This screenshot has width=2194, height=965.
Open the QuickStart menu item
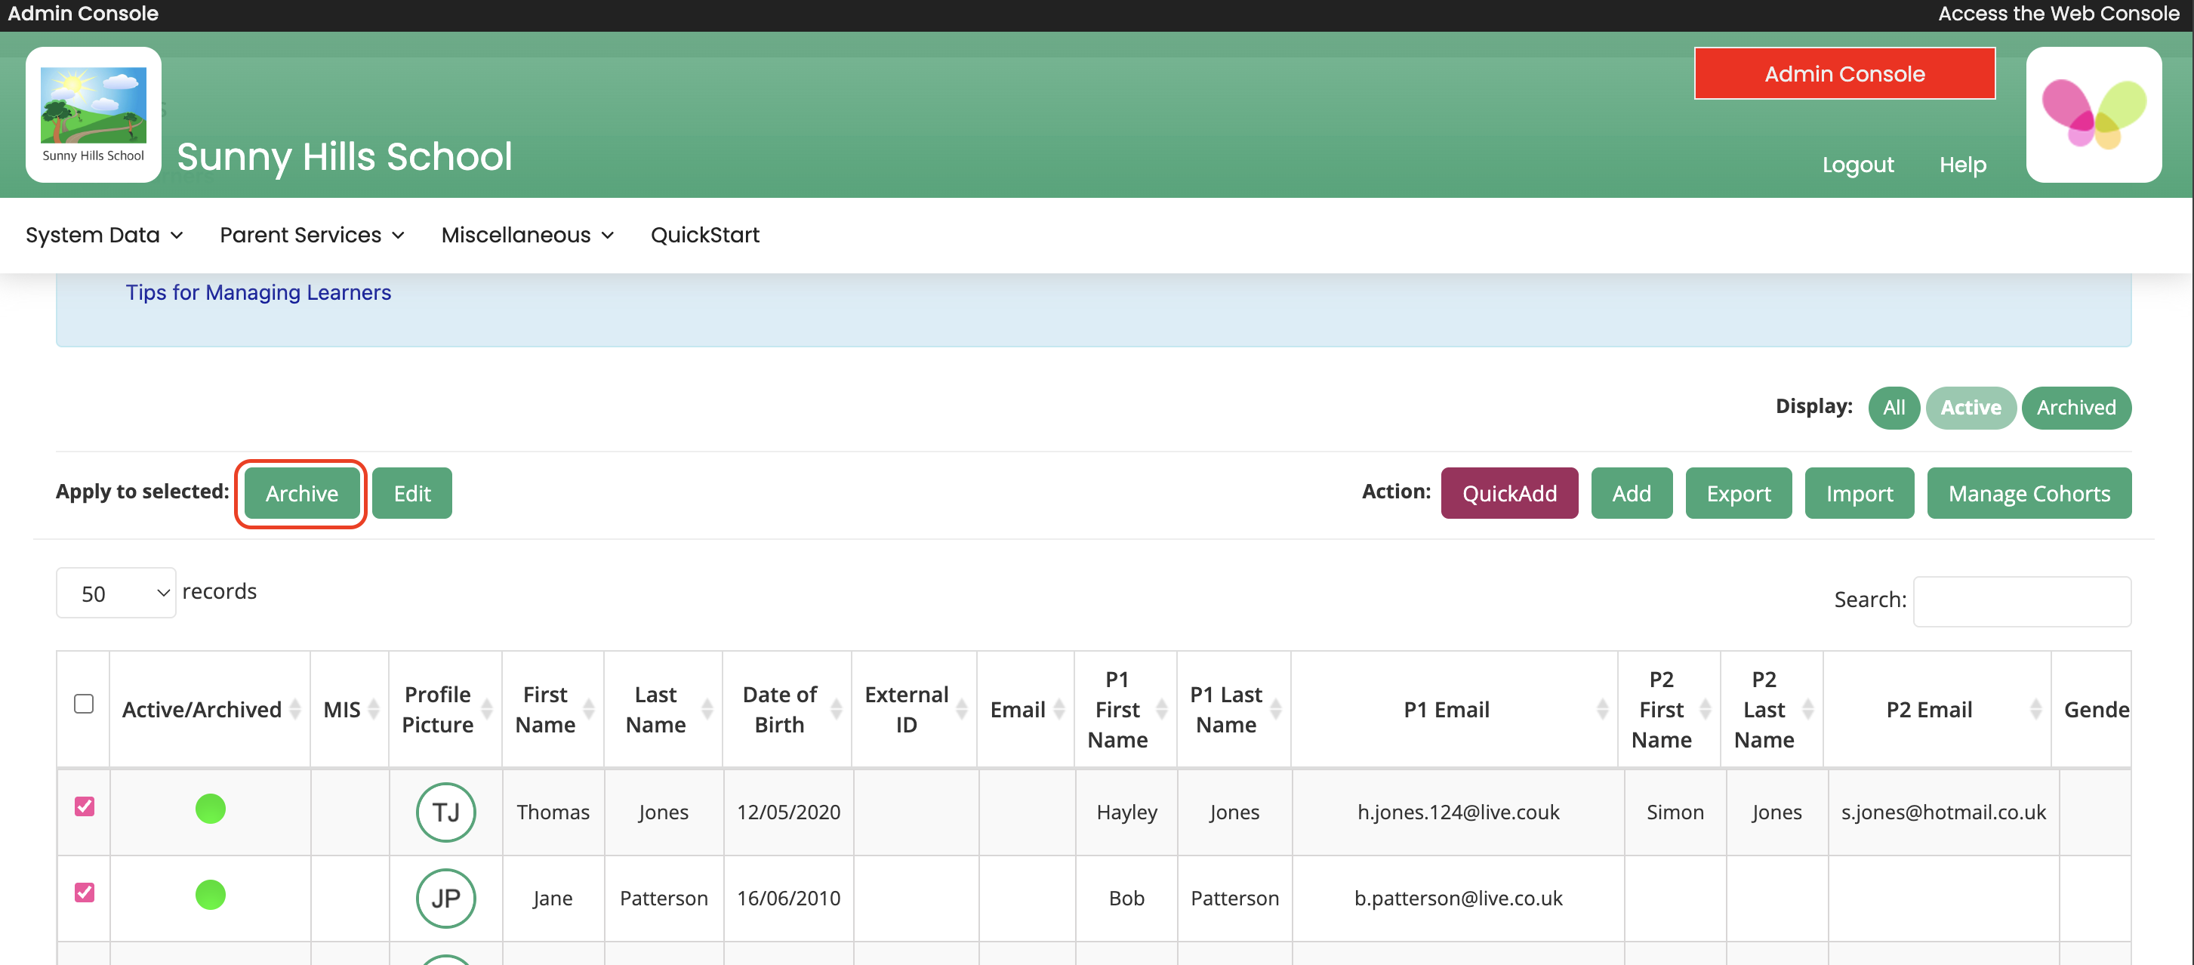point(704,235)
